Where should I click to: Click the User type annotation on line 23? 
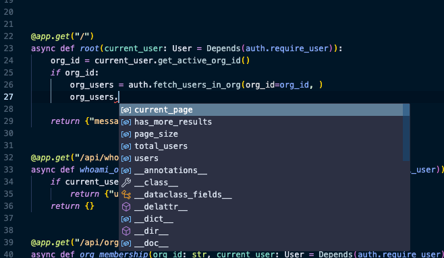click(x=182, y=49)
